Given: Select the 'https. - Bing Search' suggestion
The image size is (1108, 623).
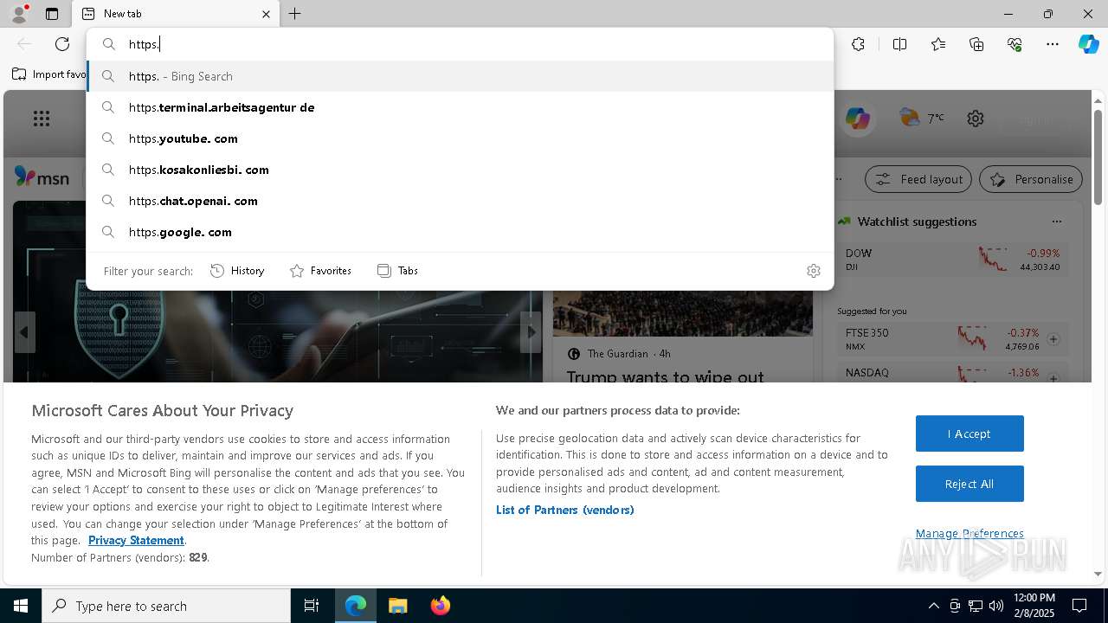Looking at the screenshot, I should (x=460, y=76).
